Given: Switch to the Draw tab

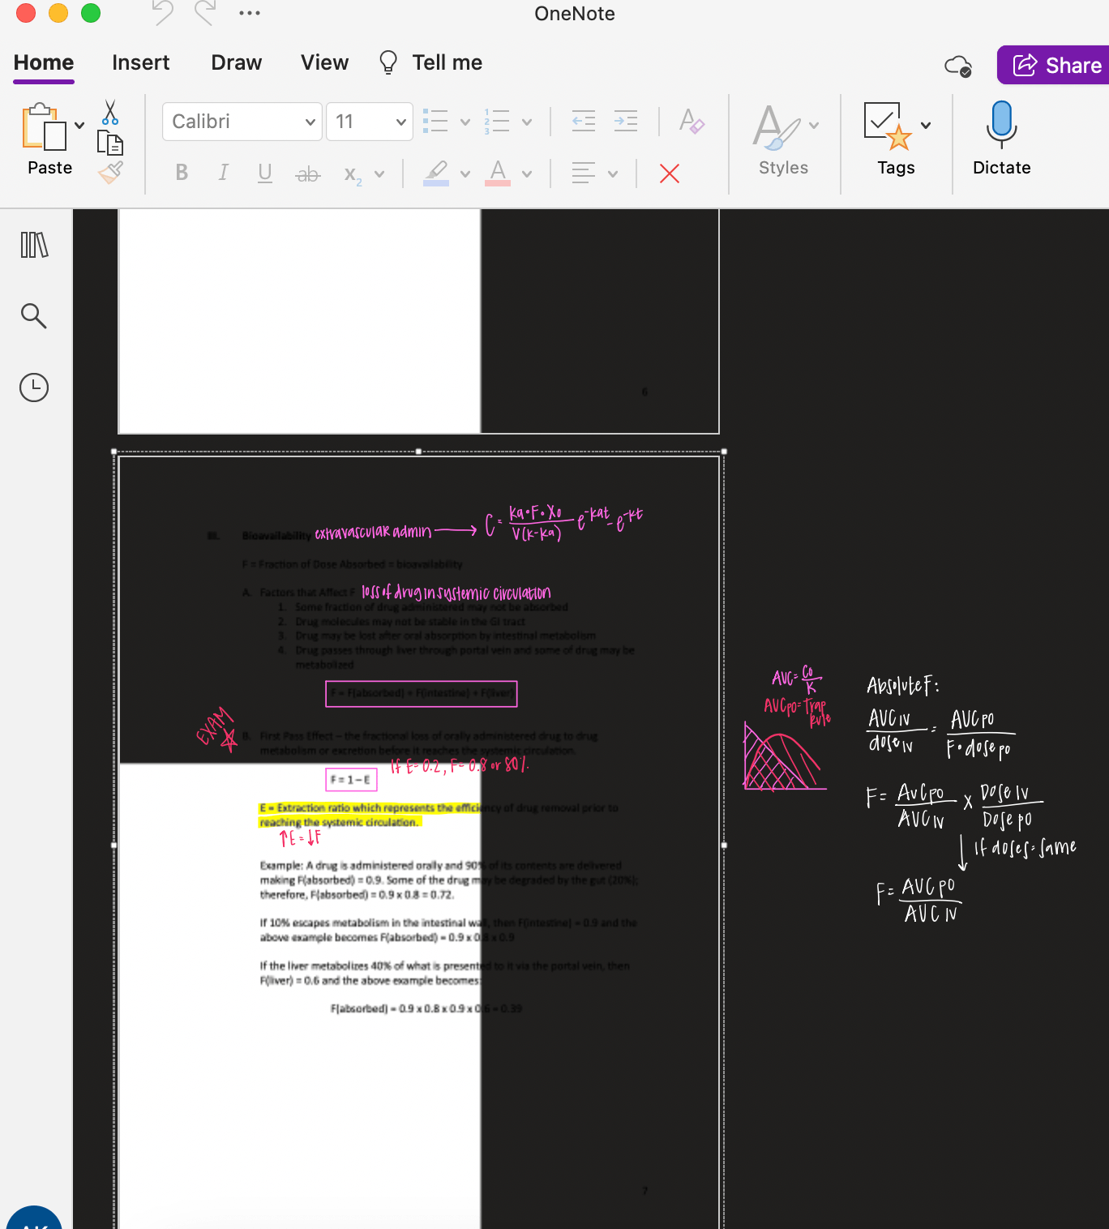Looking at the screenshot, I should pos(237,63).
